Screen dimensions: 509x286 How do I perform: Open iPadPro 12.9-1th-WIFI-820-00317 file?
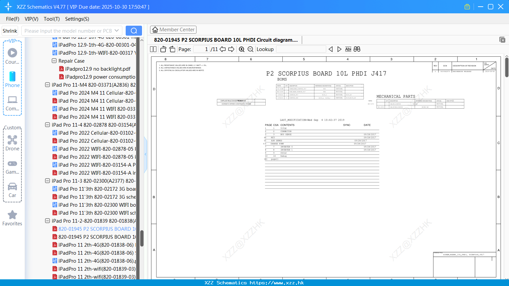[94, 53]
